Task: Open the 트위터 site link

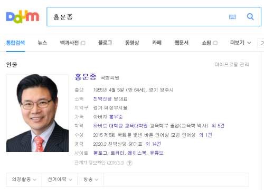Action: 117,153
